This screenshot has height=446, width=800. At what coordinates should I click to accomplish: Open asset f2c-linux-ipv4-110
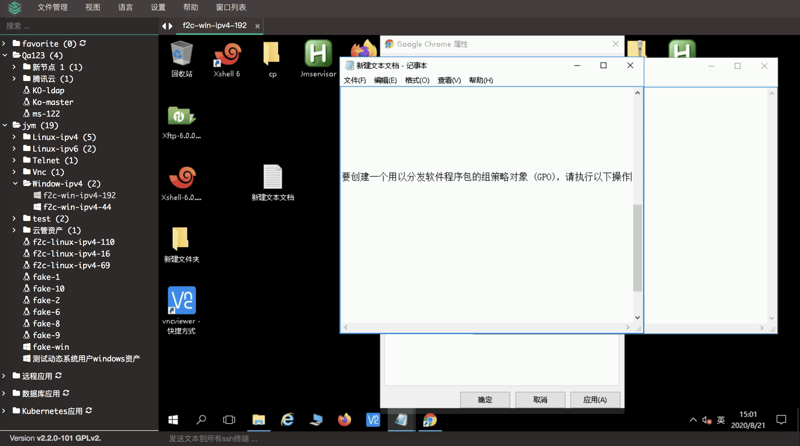click(x=73, y=242)
